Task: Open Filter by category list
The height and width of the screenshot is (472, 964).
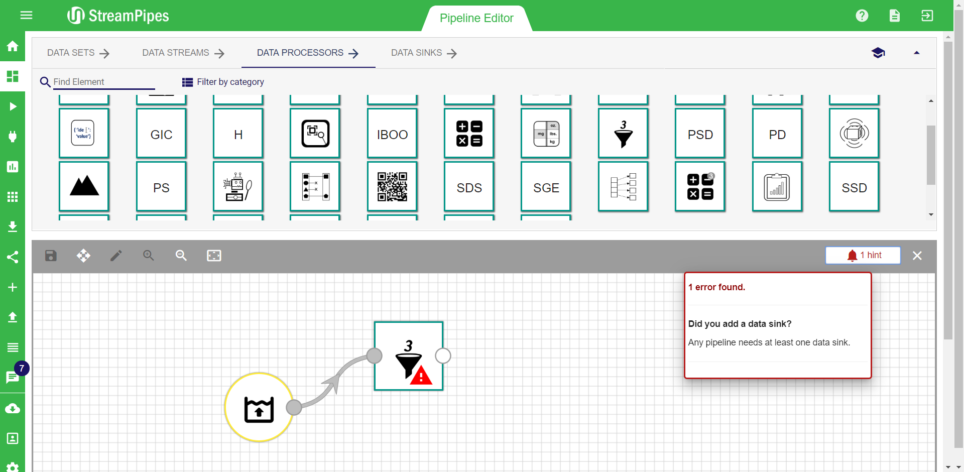Action: (x=223, y=82)
